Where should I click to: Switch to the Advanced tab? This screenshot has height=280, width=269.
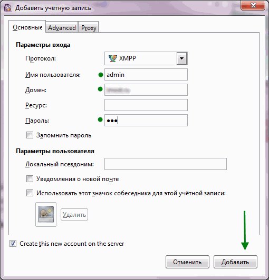[x=62, y=28]
